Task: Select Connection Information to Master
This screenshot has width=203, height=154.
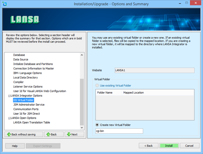Action: pos(33,68)
